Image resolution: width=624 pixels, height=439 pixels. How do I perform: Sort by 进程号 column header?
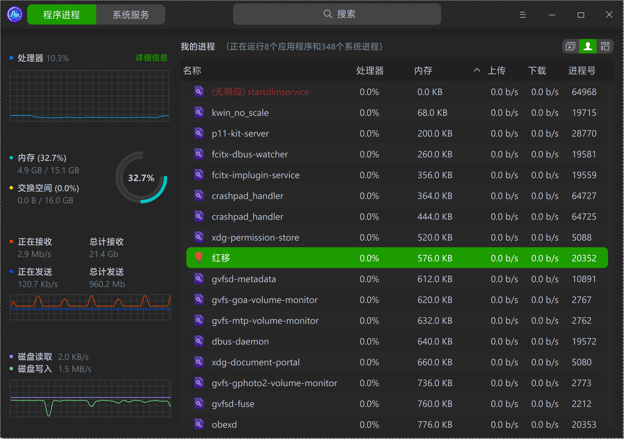tap(582, 70)
